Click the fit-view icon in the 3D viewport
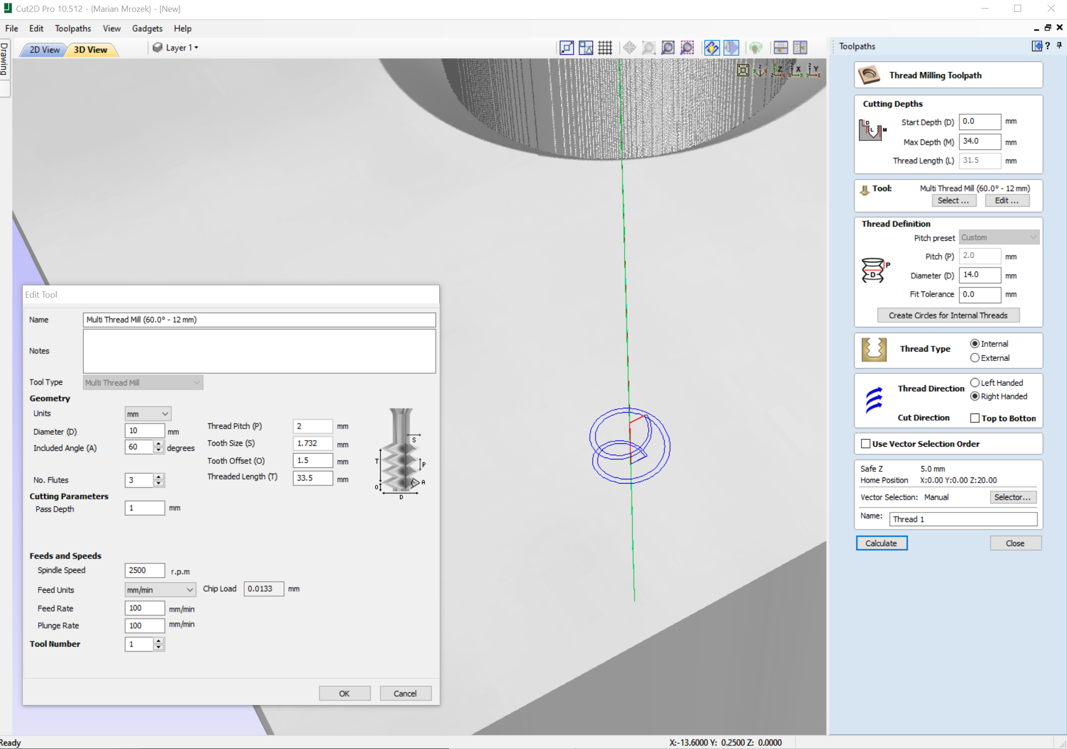The width and height of the screenshot is (1067, 749). click(743, 70)
